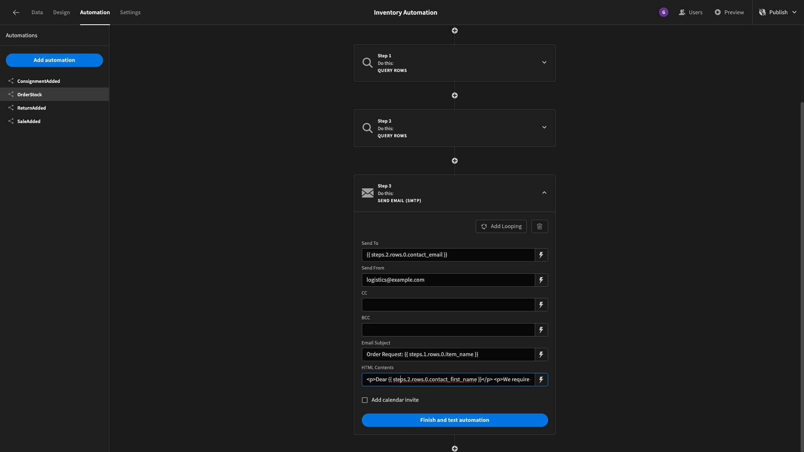Enable Add calendar invite checkbox

pyautogui.click(x=365, y=400)
